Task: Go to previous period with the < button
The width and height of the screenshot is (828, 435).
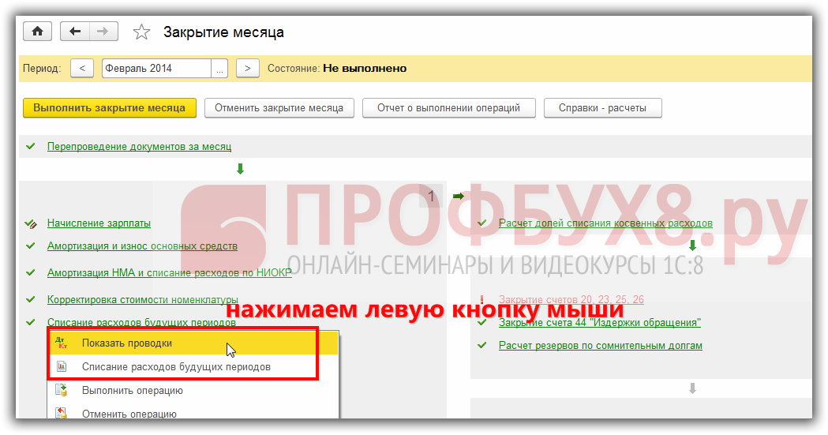Action: tap(82, 69)
